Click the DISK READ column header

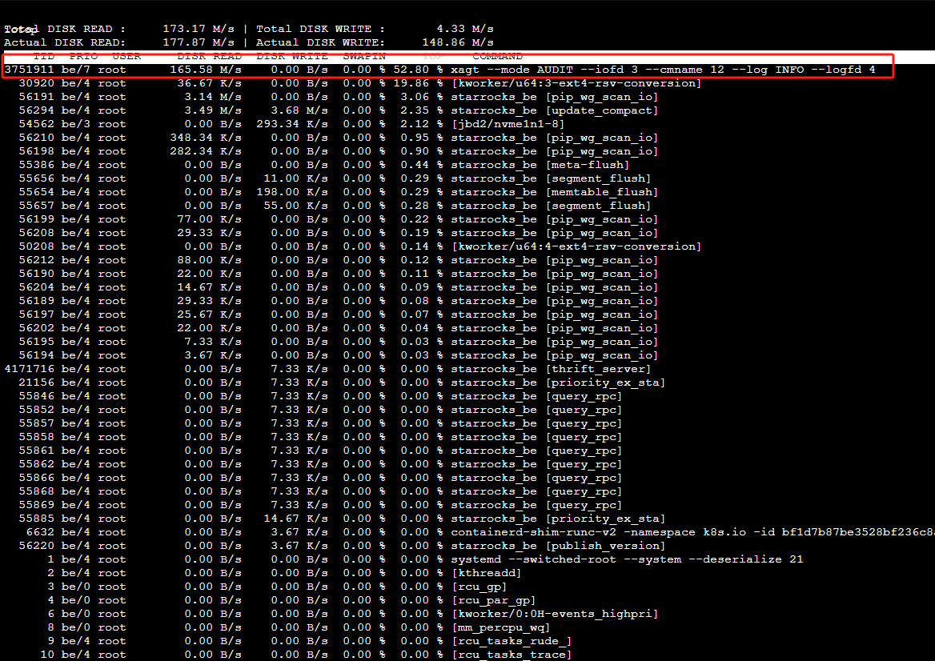pos(209,57)
